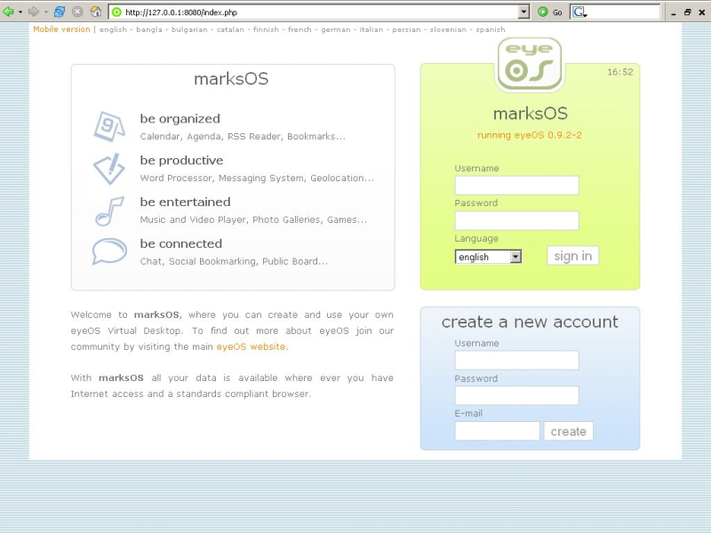711x533 pixels.
Task: Restore the browser window size
Action: pyautogui.click(x=687, y=12)
